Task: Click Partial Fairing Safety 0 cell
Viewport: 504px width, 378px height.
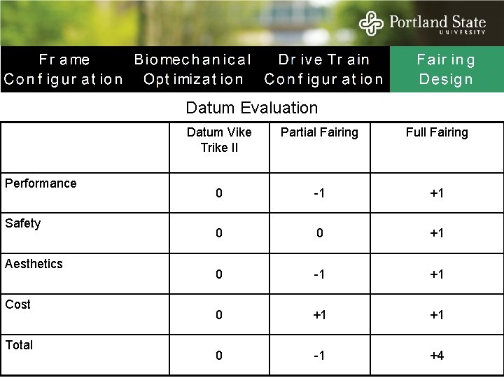Action: (319, 234)
